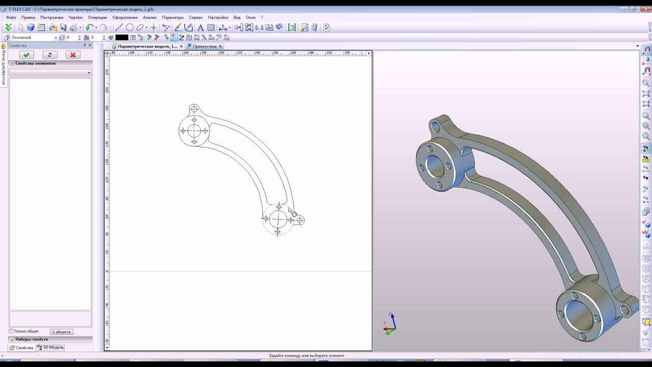Open the color palette wheel icon
The image size is (652, 367).
pos(111,37)
